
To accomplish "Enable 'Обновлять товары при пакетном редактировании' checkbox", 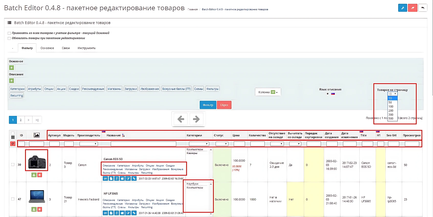I will point(9,38).
